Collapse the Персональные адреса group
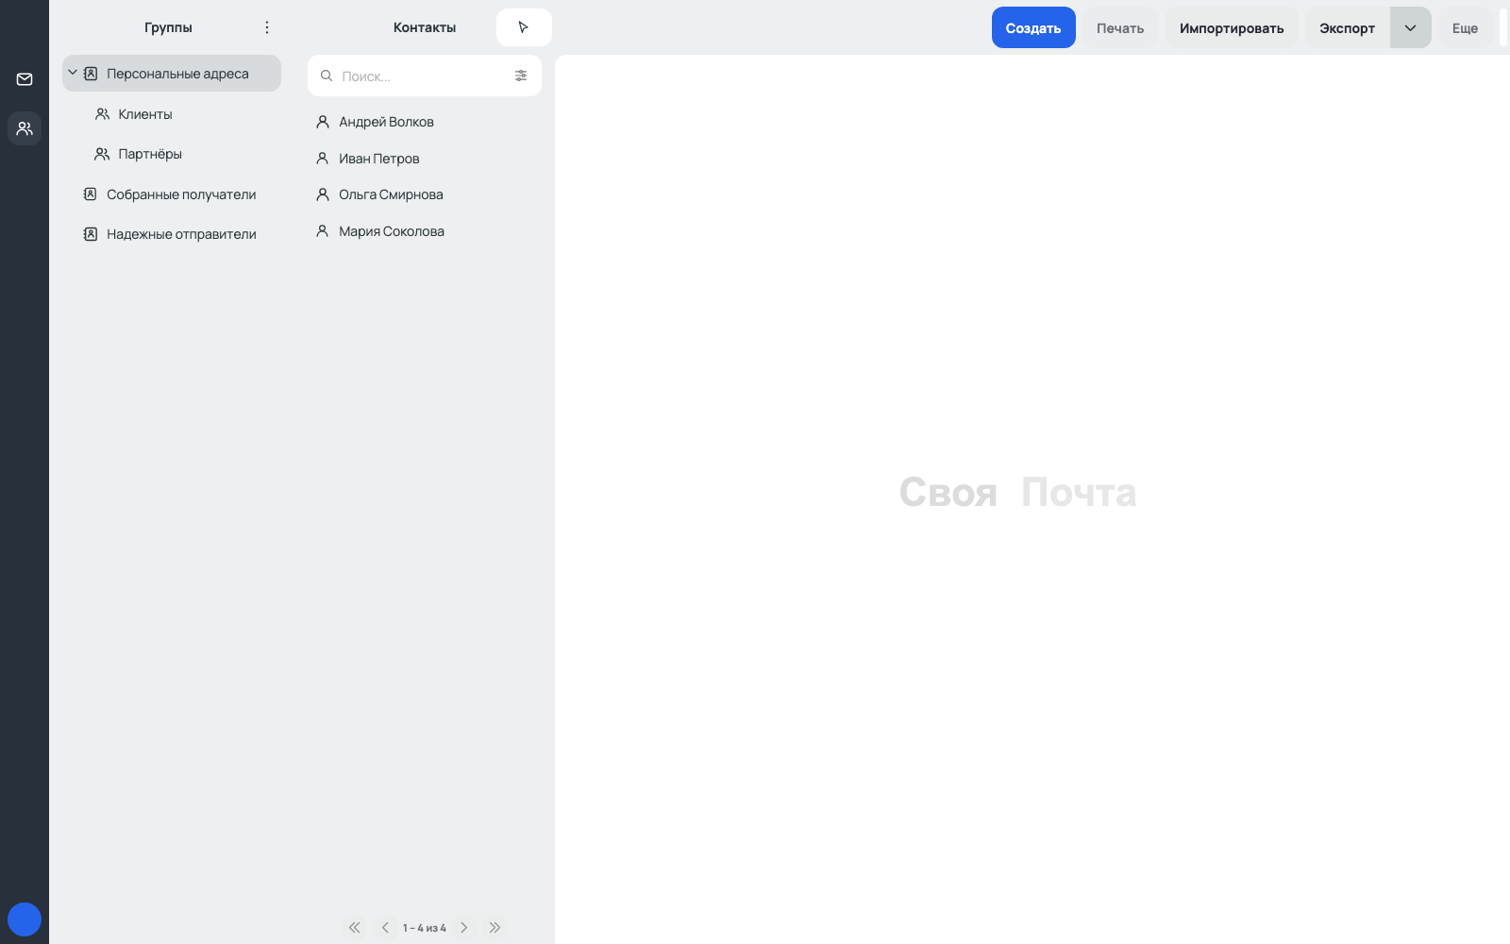The image size is (1510, 944). coord(73,73)
